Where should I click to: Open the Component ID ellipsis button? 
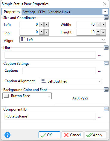click(x=99, y=117)
